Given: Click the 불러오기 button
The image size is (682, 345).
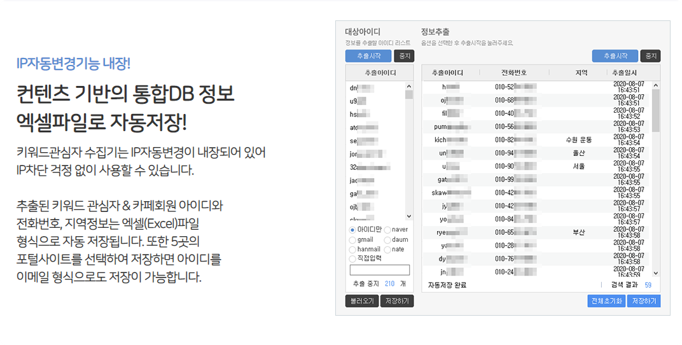Looking at the screenshot, I should tap(362, 301).
